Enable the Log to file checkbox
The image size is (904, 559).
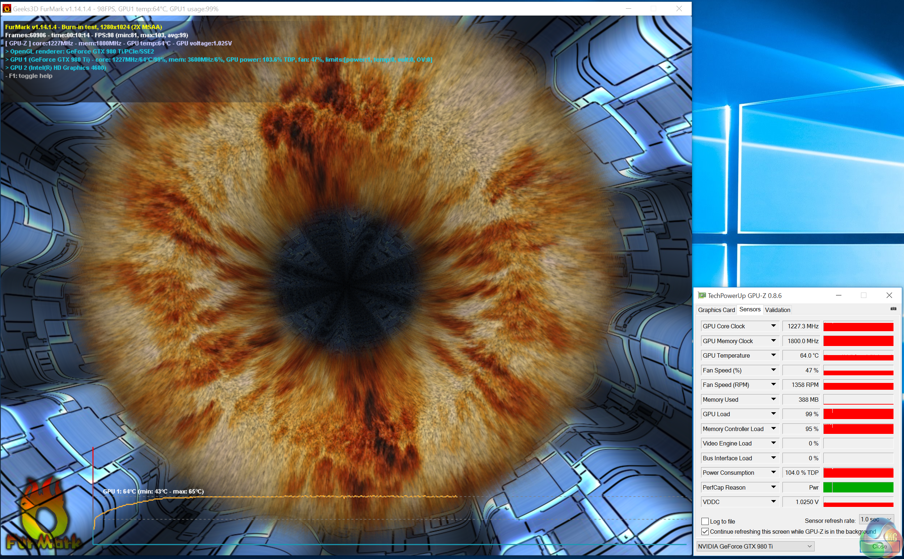coord(705,521)
